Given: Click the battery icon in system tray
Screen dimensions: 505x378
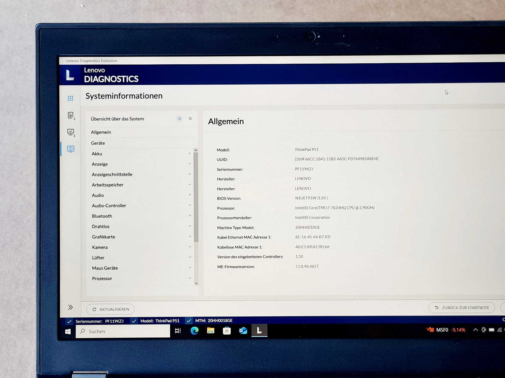Looking at the screenshot, I should [491, 330].
